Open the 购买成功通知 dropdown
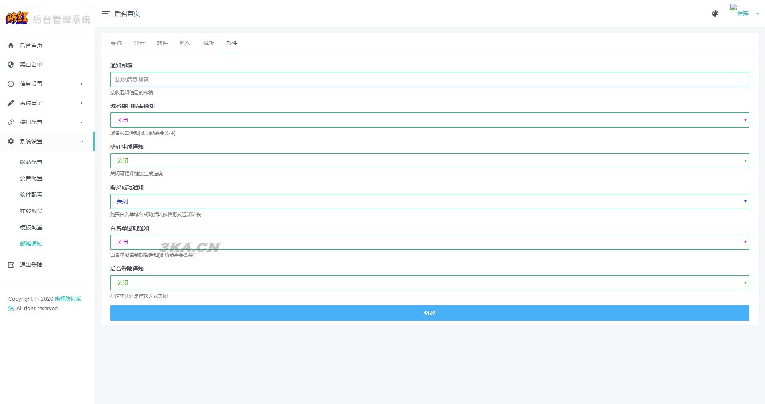 (429, 201)
